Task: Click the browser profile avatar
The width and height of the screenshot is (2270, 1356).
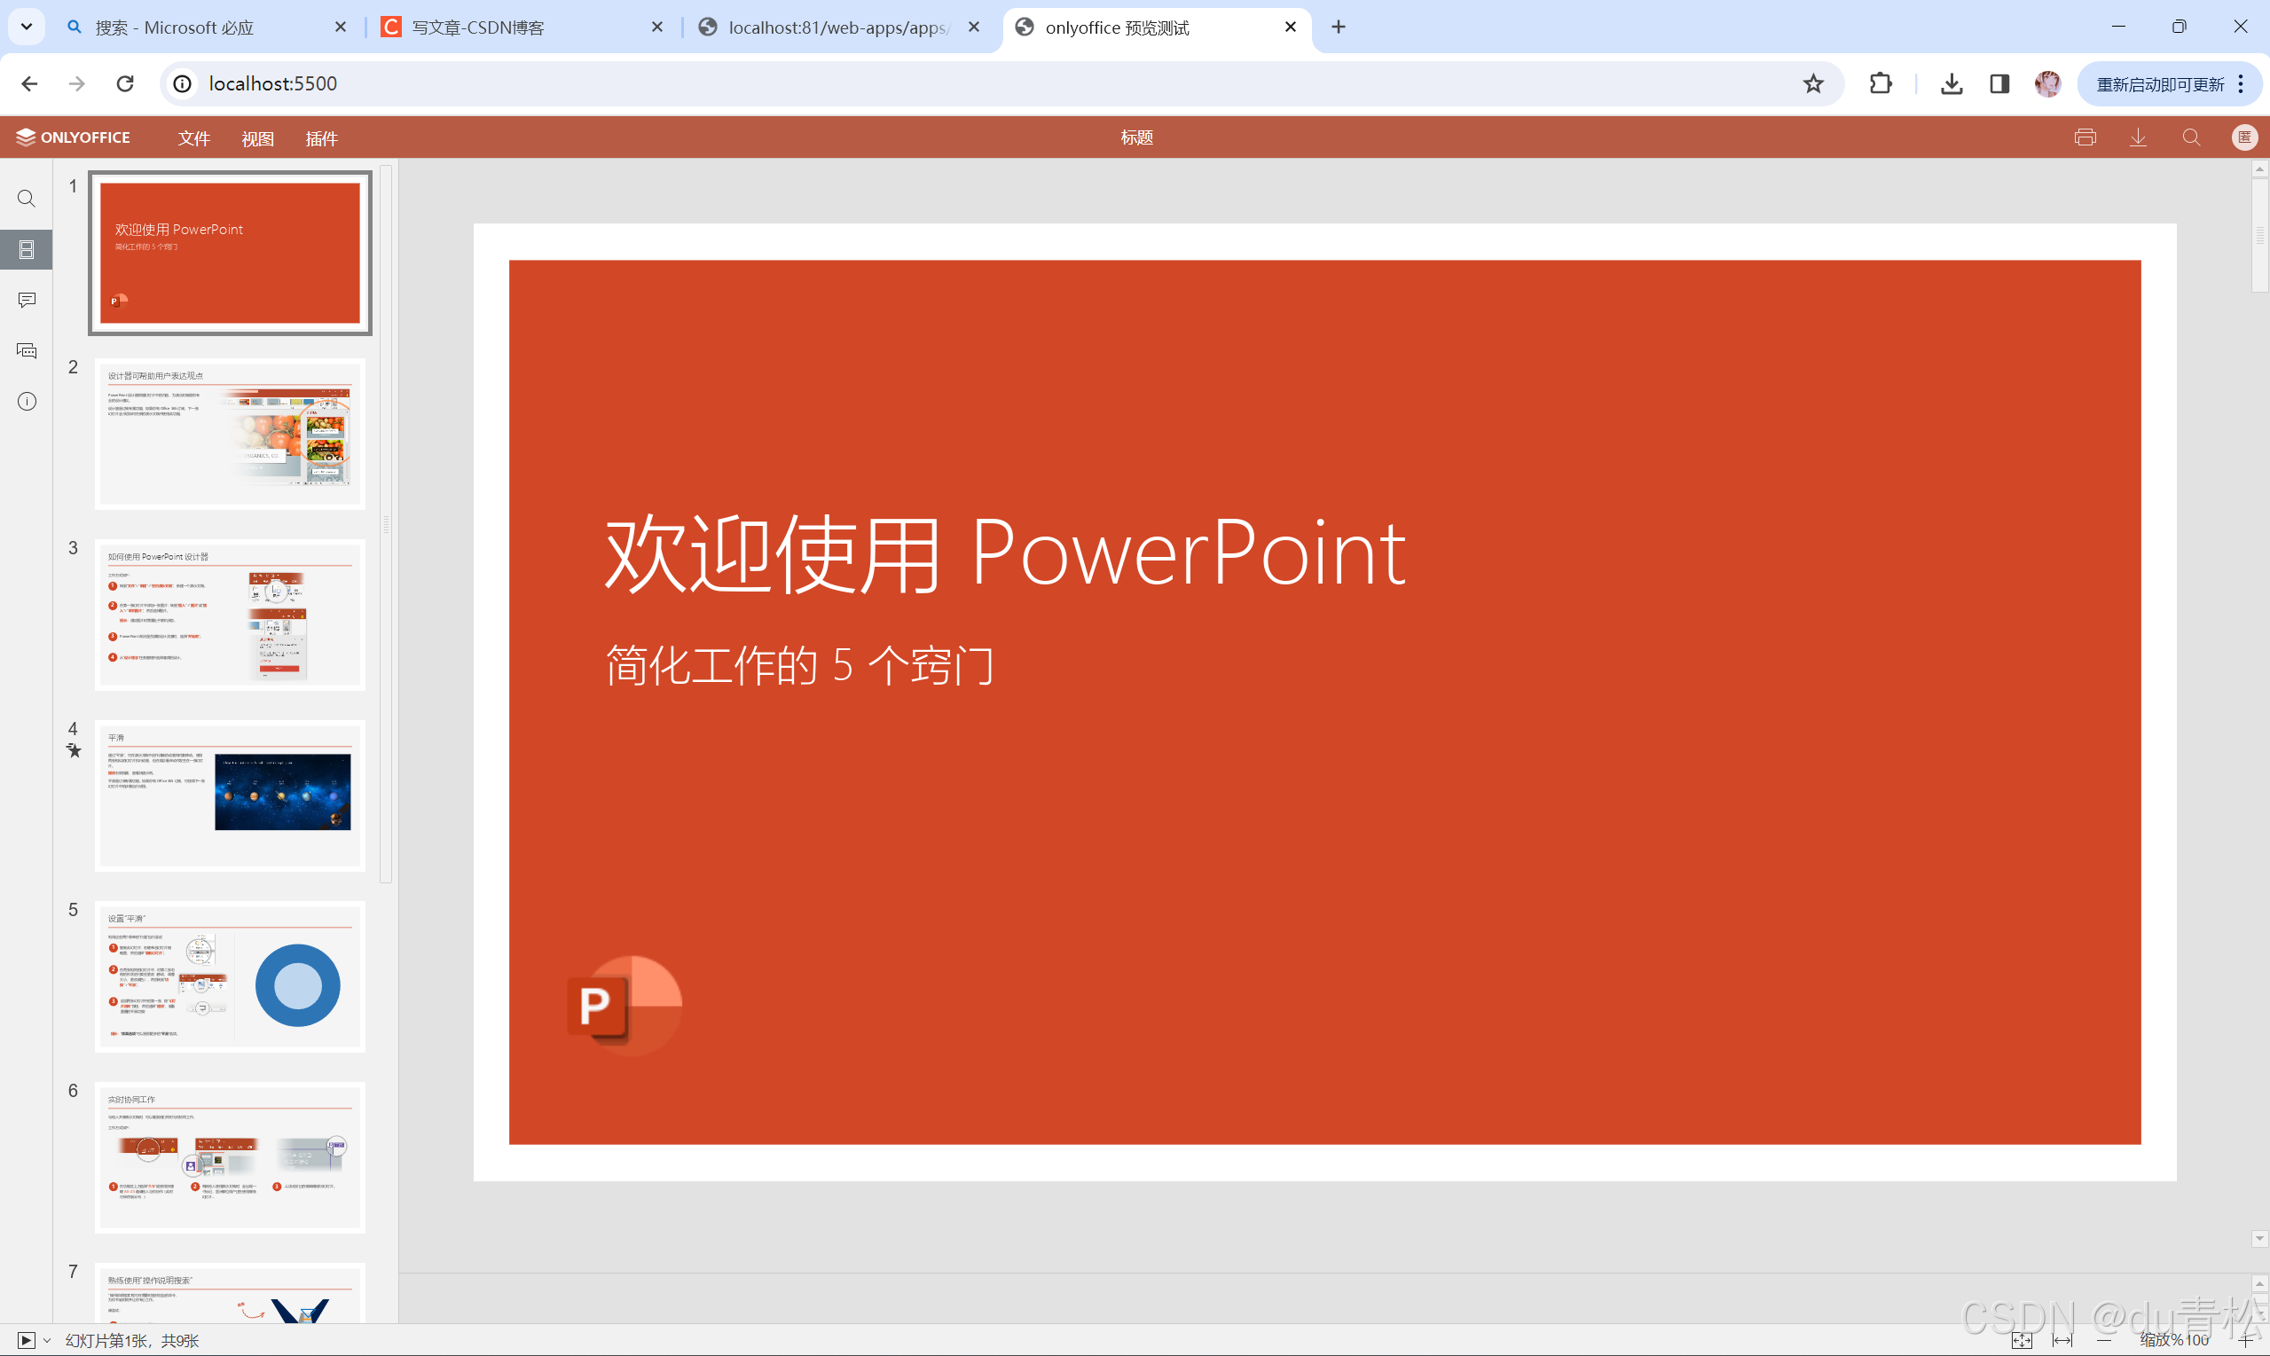Action: (x=2048, y=84)
